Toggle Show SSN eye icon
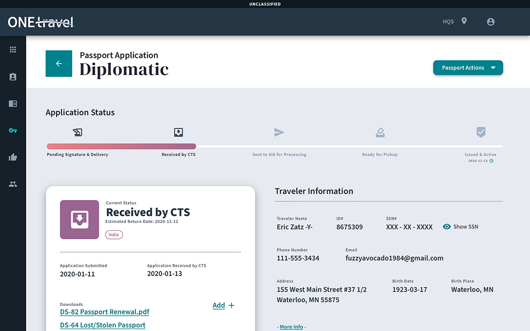The height and width of the screenshot is (331, 530). [447, 227]
